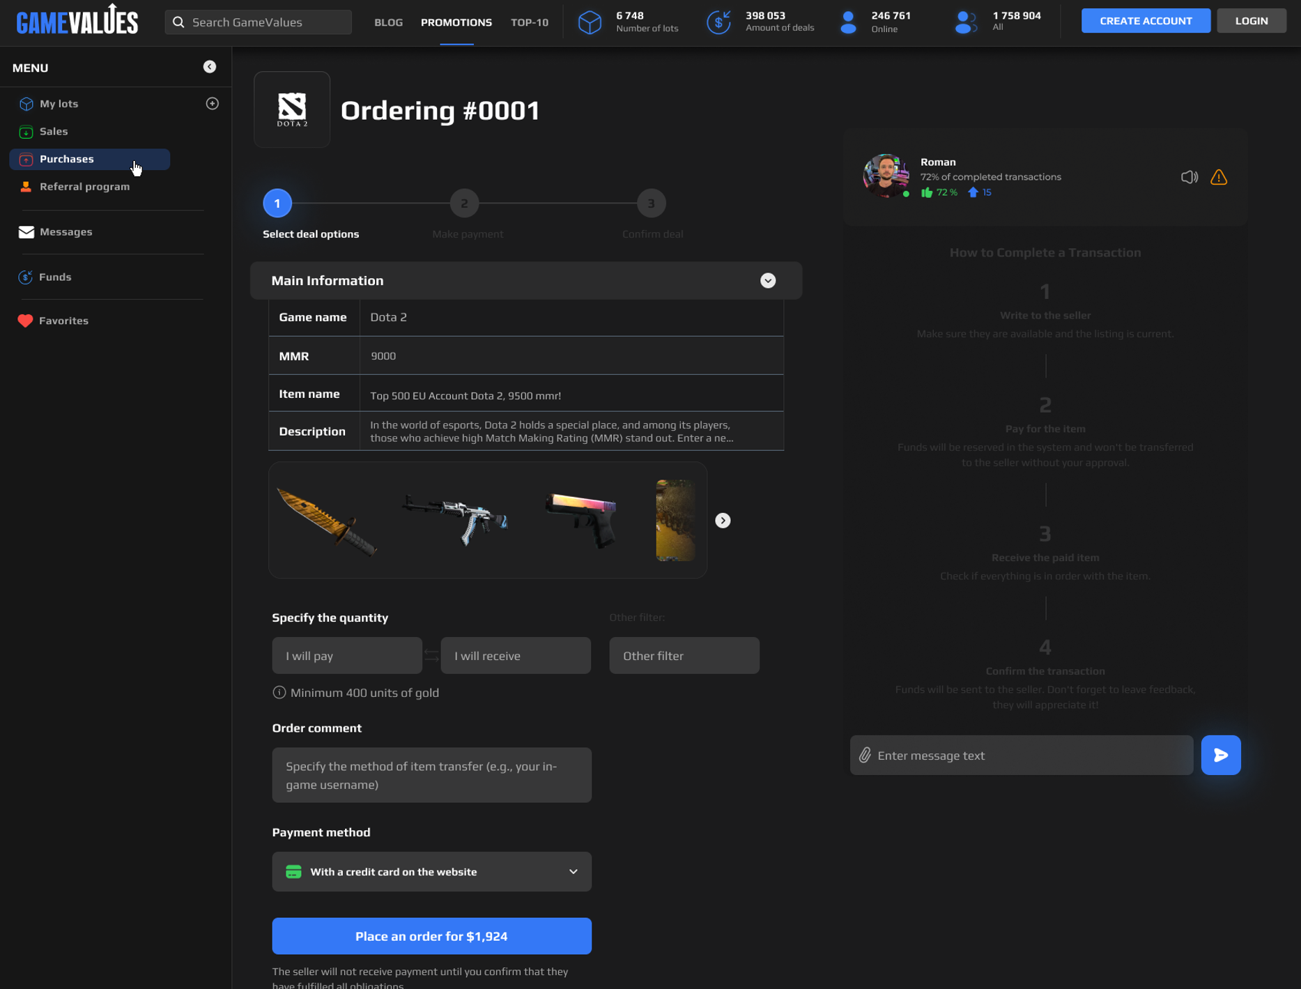Click seller Roman's avatar
This screenshot has width=1301, height=989.
click(886, 176)
